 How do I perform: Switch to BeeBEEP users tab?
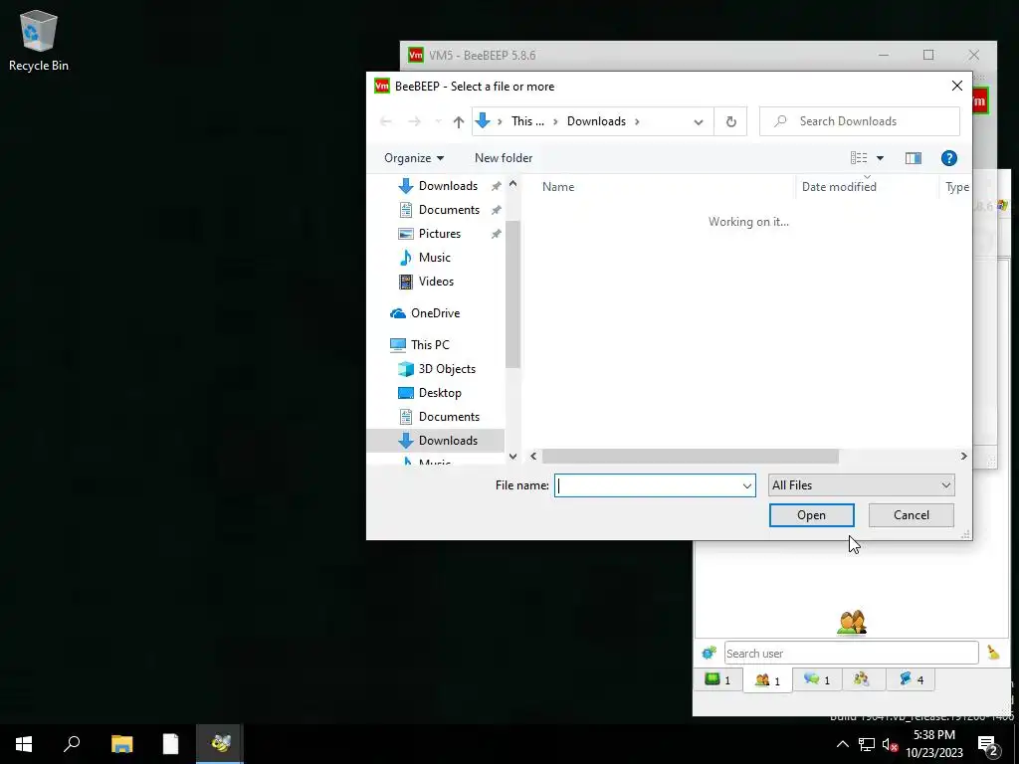(767, 680)
